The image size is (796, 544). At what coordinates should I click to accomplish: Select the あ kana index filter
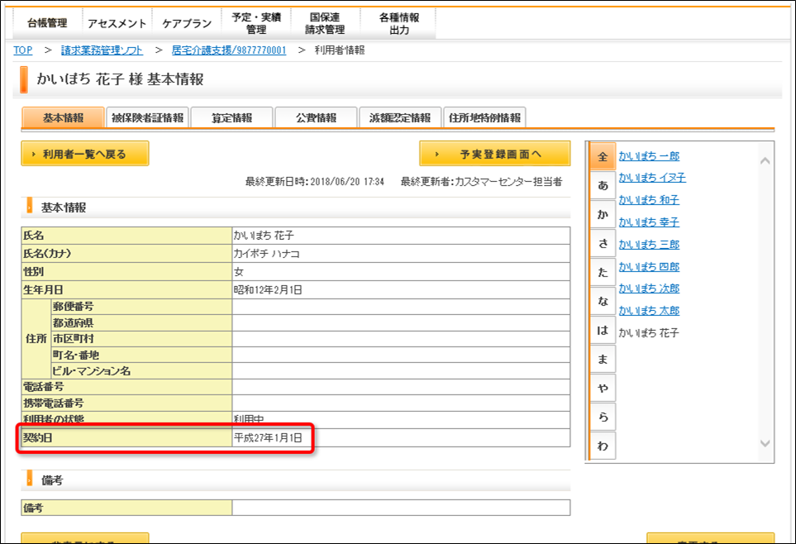pyautogui.click(x=603, y=185)
